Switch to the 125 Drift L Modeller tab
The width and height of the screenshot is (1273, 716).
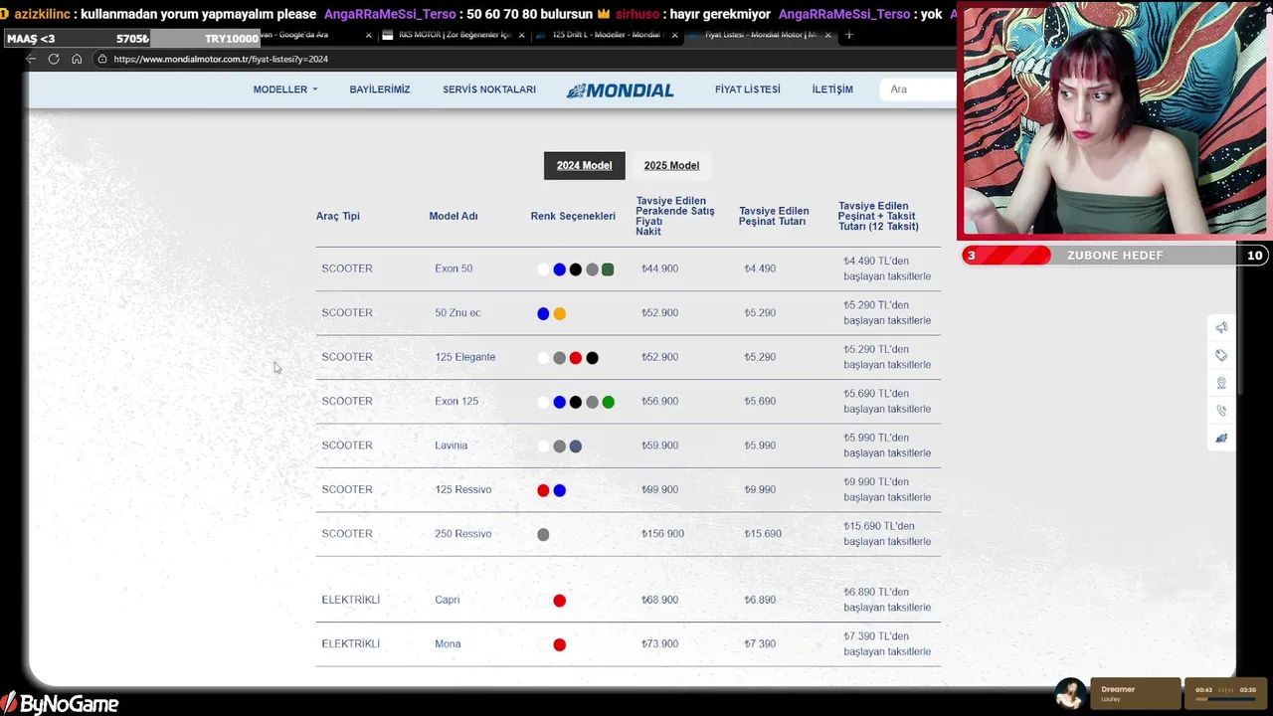point(607,35)
